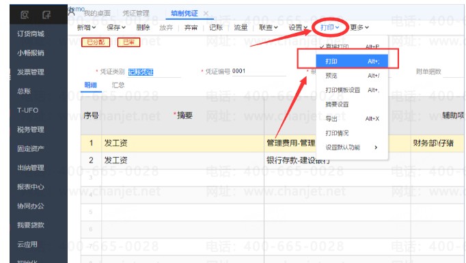Open 我要贷款 in the sidebar

click(30, 225)
